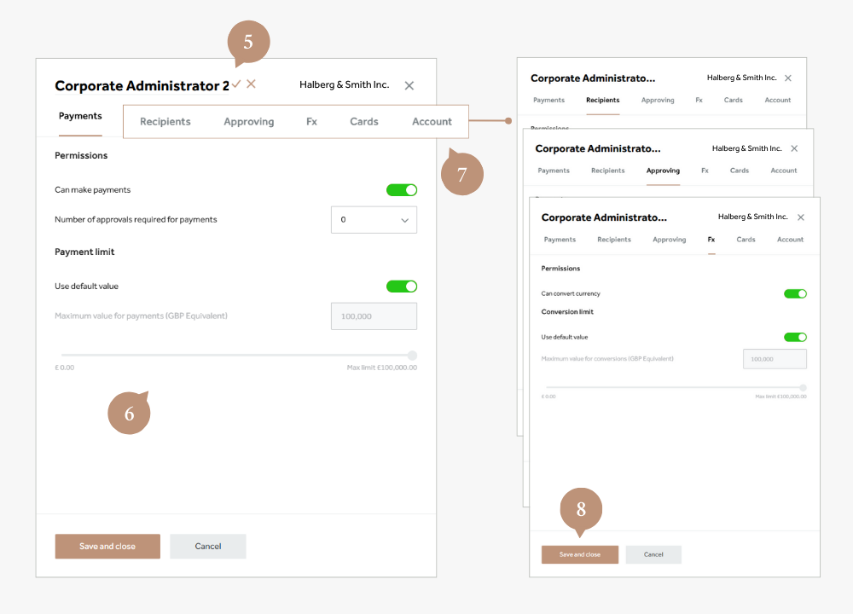This screenshot has width=853, height=614.
Task: Close the Approving-tab dialog in the middle
Action: pyautogui.click(x=794, y=148)
